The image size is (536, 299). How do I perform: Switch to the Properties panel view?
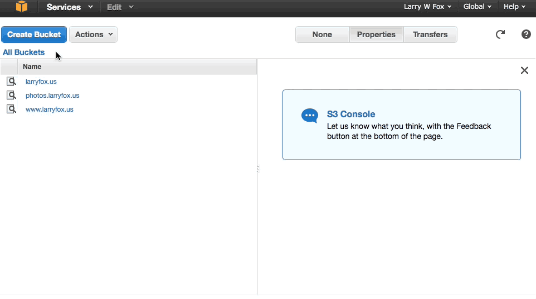coord(376,34)
